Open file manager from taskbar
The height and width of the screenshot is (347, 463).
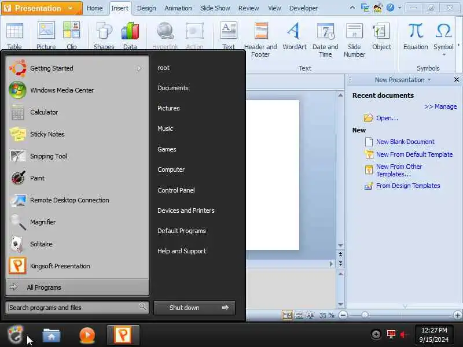pyautogui.click(x=51, y=335)
